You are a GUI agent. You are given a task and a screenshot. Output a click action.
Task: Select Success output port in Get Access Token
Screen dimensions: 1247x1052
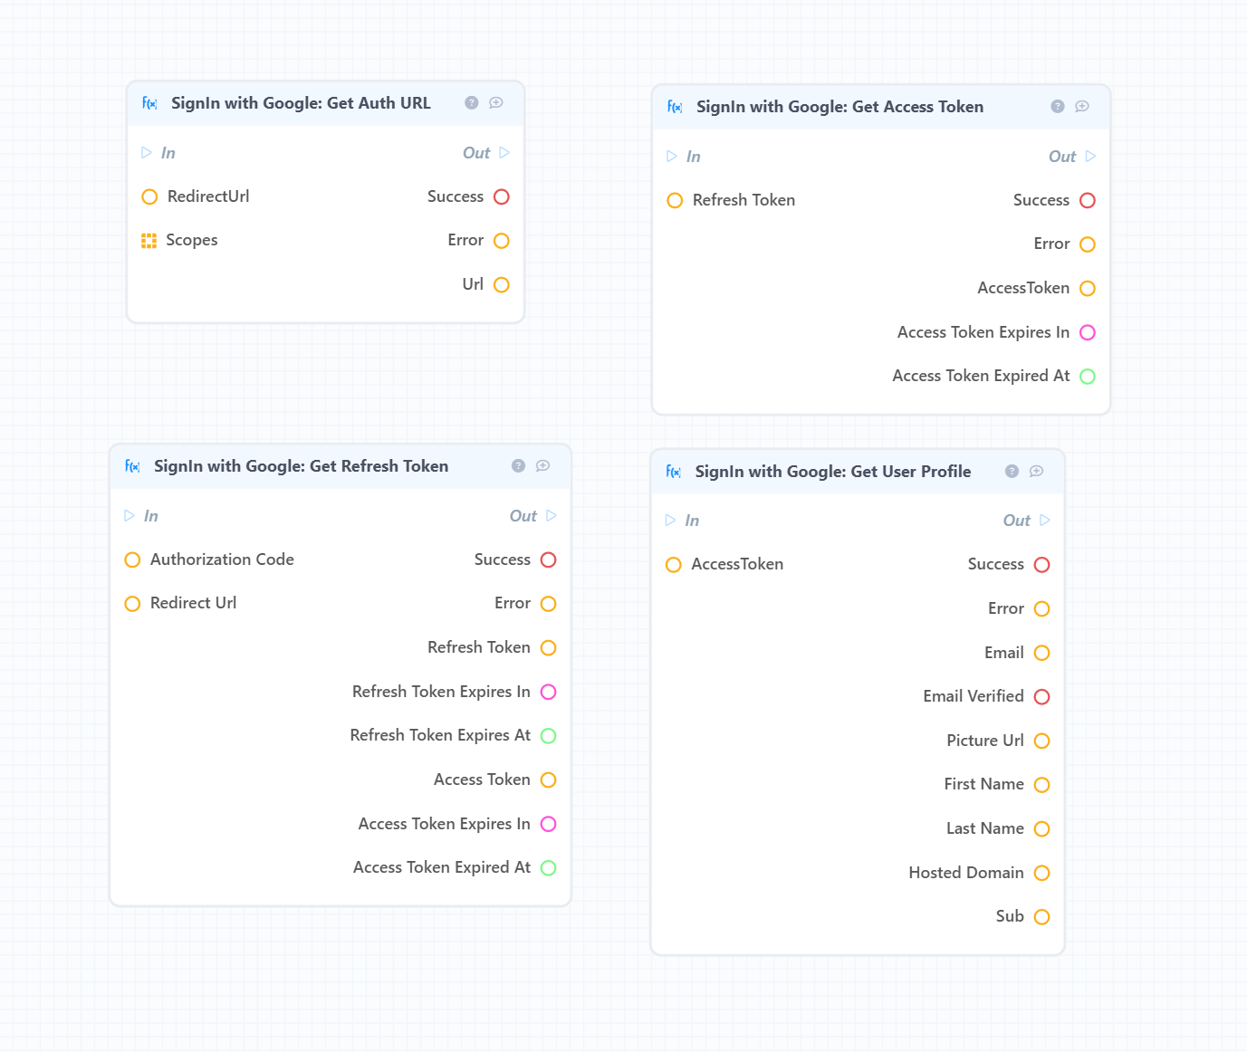point(1088,200)
